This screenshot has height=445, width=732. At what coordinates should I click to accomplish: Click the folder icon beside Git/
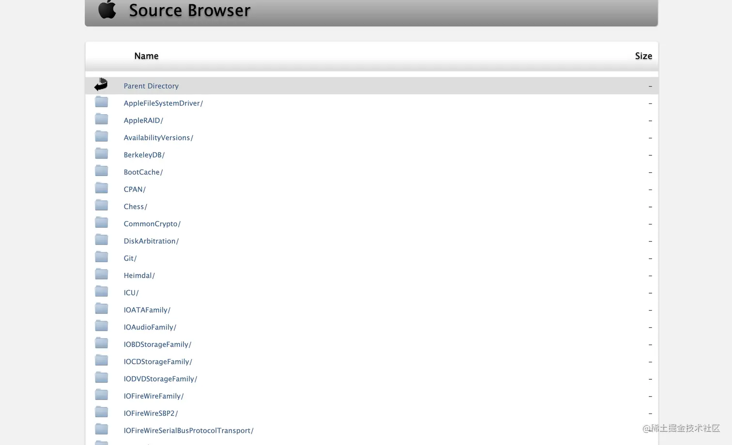[101, 257]
